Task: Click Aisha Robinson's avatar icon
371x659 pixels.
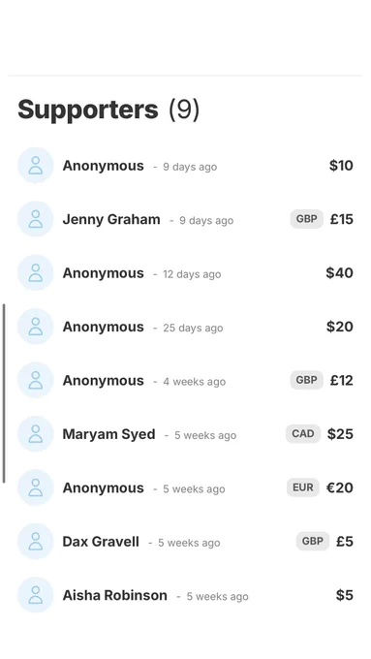Action: pyautogui.click(x=35, y=595)
